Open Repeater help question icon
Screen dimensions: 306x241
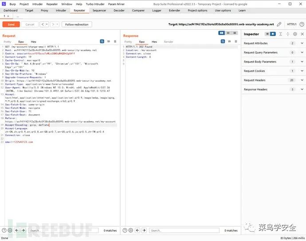[302, 24]
